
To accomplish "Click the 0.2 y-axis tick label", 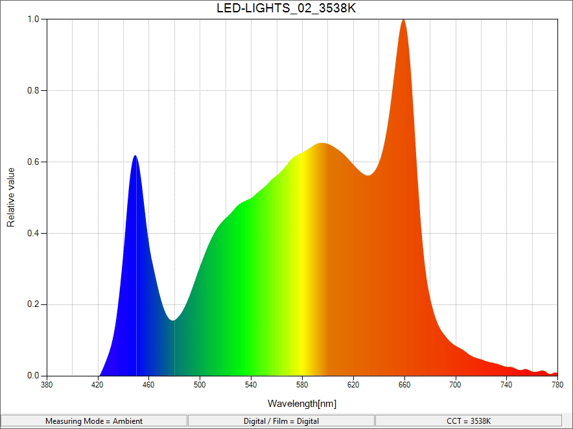I will click(33, 304).
